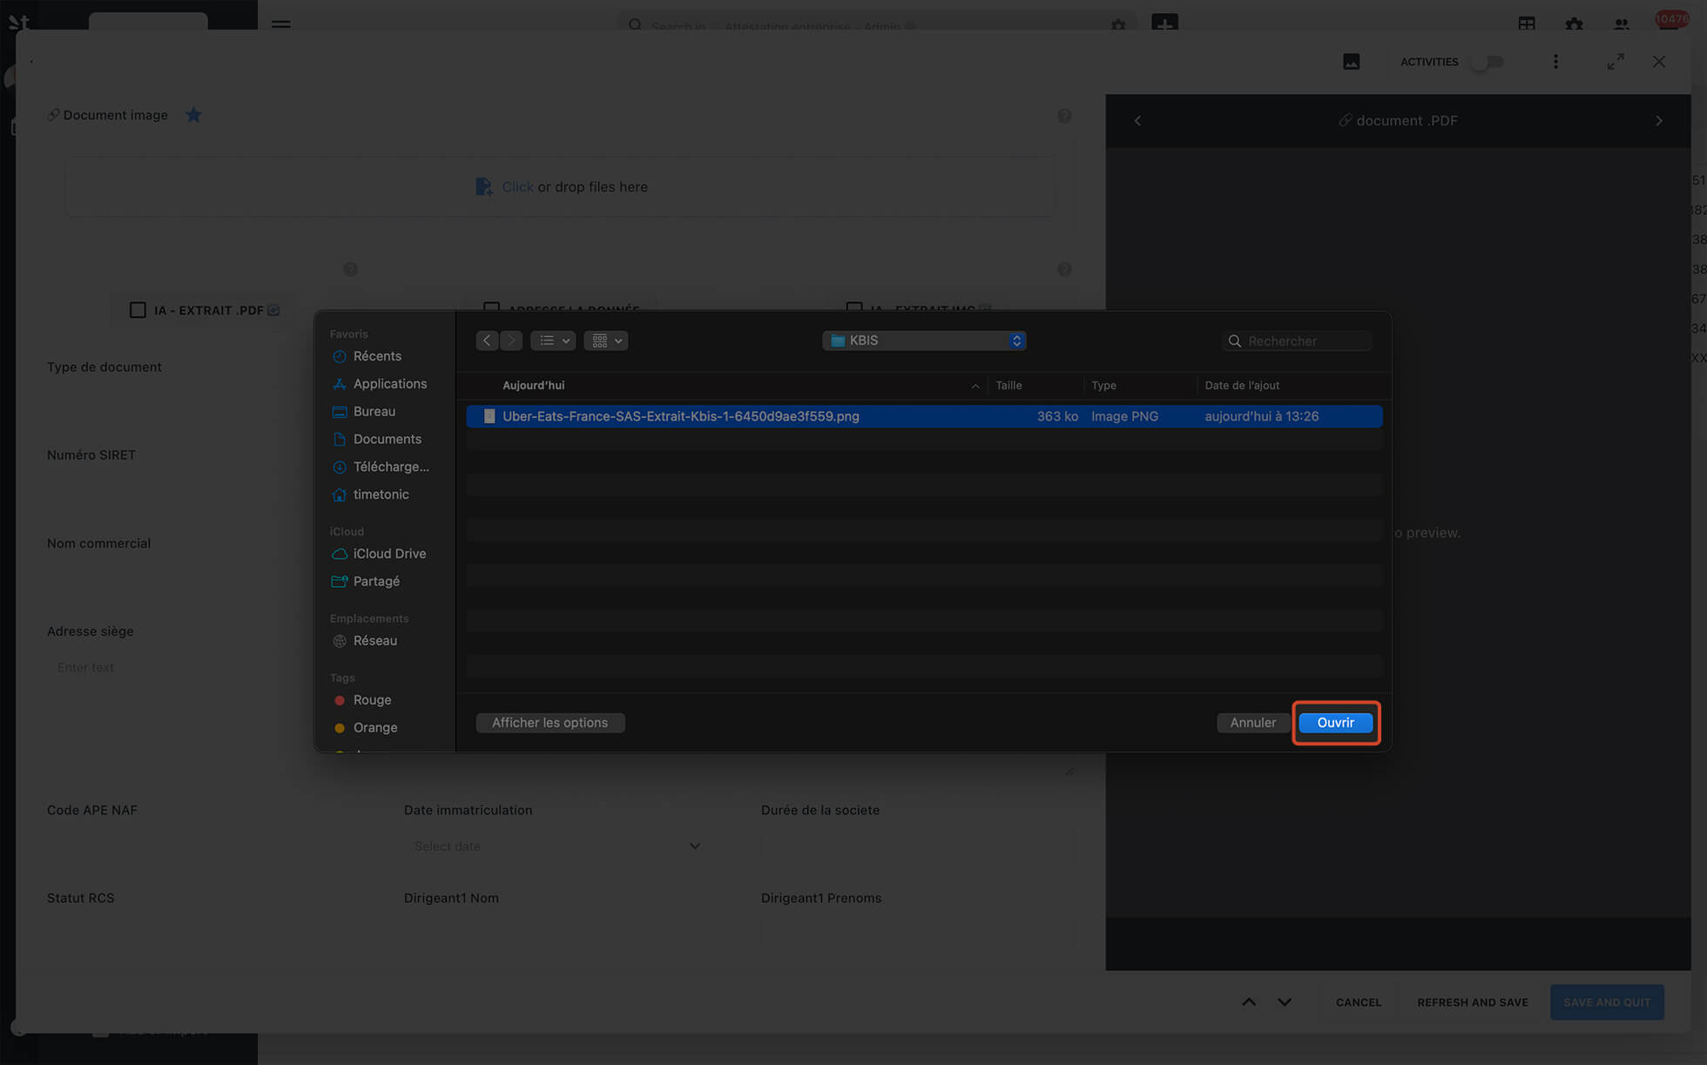This screenshot has height=1065, width=1707.
Task: Click Afficher les options button
Action: tap(550, 723)
